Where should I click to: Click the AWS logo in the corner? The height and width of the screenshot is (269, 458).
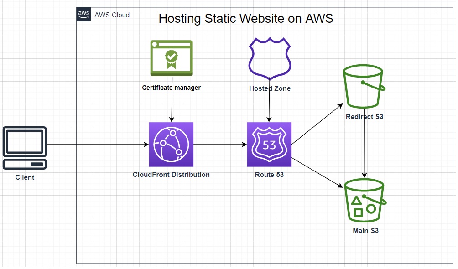coord(83,14)
